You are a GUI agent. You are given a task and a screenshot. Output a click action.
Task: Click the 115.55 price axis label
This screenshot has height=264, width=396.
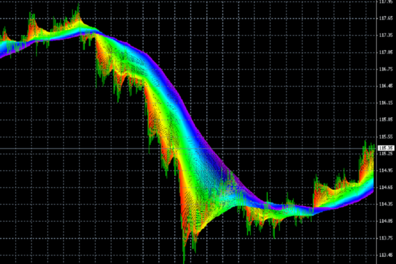click(386, 137)
